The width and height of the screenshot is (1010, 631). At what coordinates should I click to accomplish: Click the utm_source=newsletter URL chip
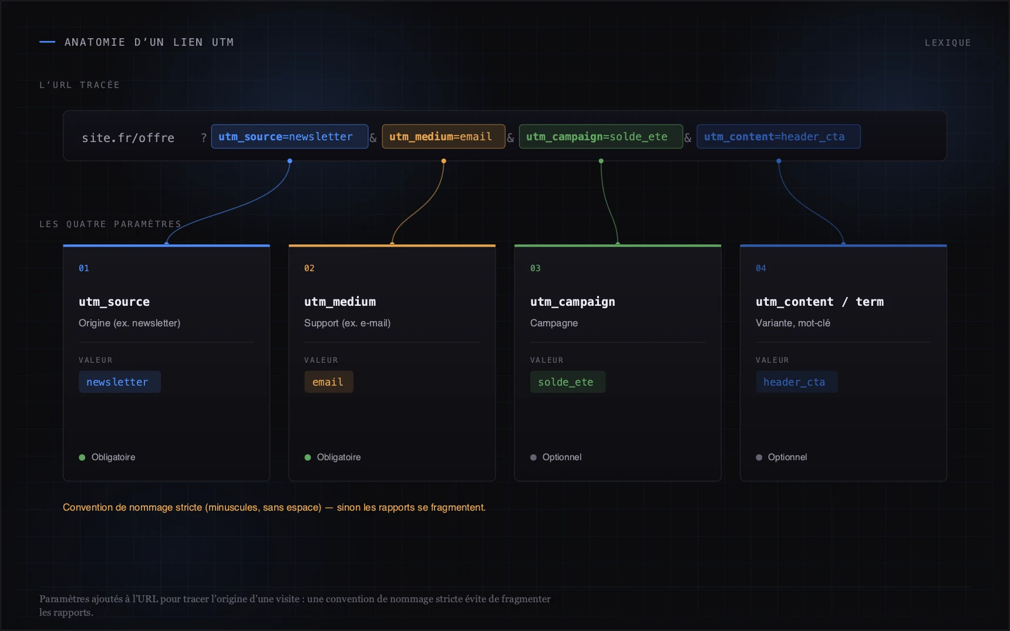(x=289, y=137)
